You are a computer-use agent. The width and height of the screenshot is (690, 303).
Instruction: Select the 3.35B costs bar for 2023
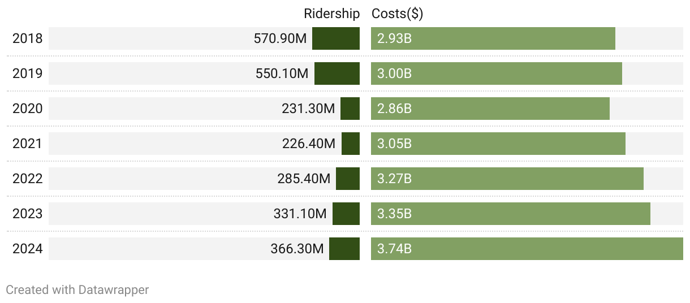click(x=511, y=214)
